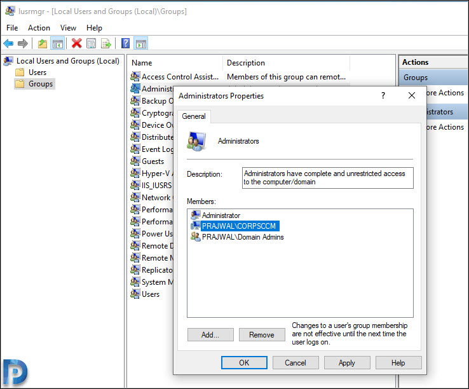Close the Administrators Properties dialog

pos(412,96)
